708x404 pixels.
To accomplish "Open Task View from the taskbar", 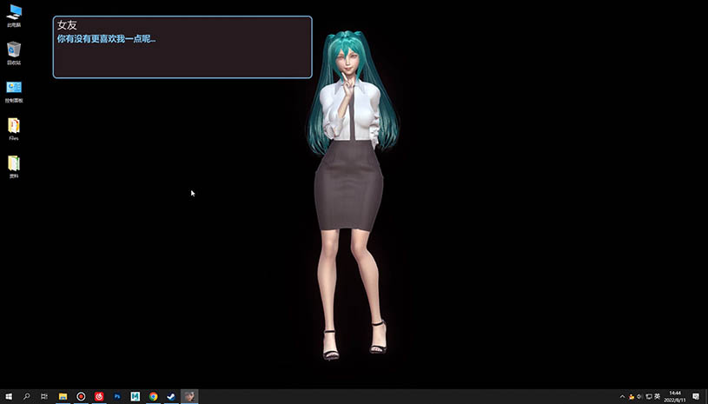I will 44,396.
